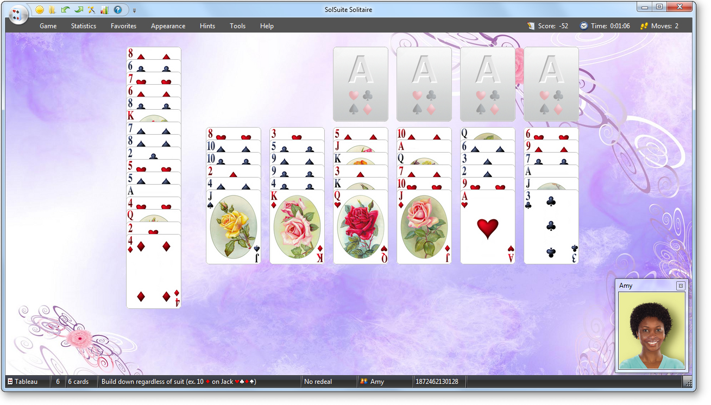Open the SolSuite application orb menu

[x=18, y=14]
